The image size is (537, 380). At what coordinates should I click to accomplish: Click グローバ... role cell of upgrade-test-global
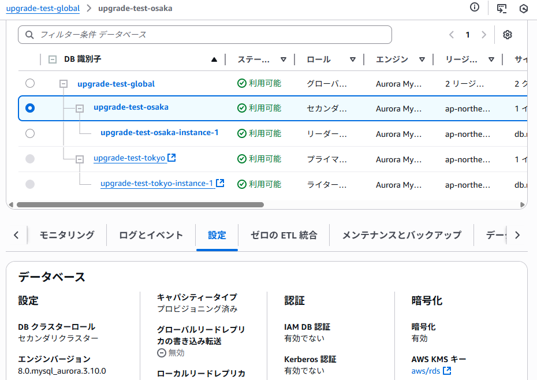[327, 84]
